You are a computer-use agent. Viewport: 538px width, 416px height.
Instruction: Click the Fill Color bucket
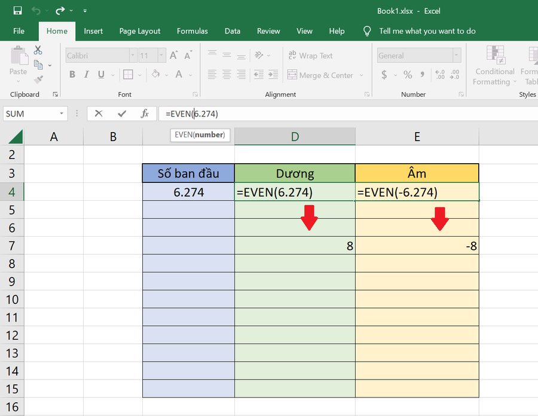tap(155, 74)
